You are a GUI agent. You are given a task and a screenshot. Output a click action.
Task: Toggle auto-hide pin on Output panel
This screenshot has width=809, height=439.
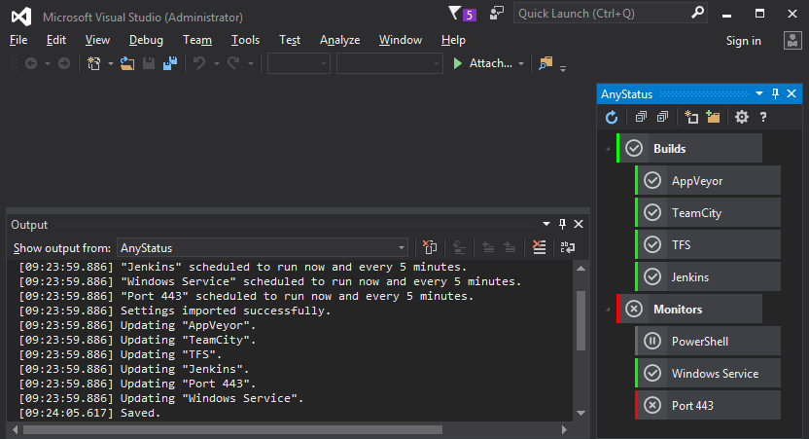[562, 225]
